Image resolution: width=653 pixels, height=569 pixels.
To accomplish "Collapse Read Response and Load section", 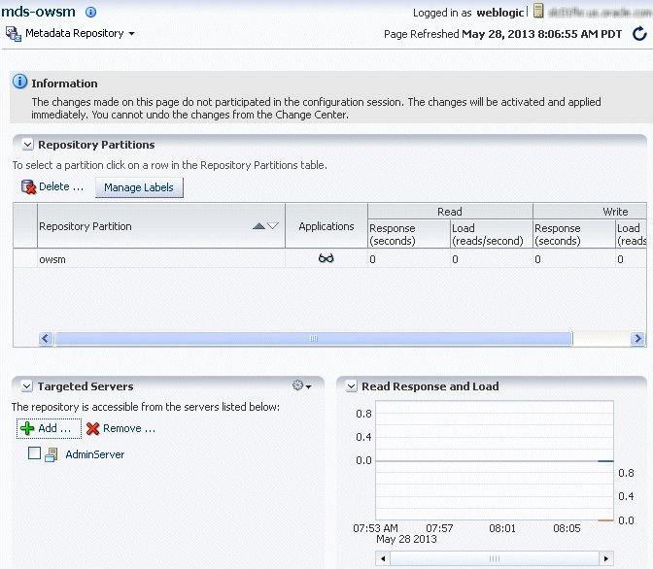I will pyautogui.click(x=352, y=386).
